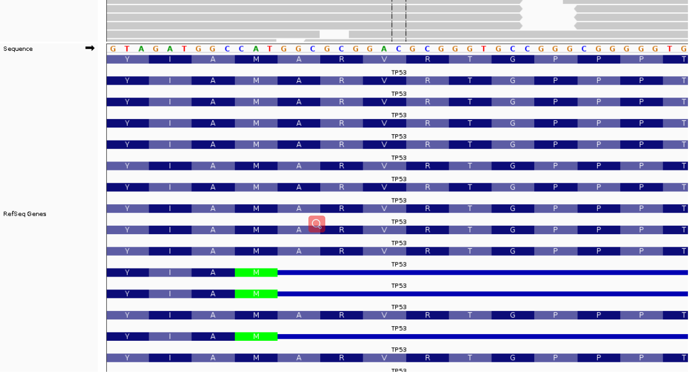The height and width of the screenshot is (373, 693).
Task: Click the red magnifier zoom icon
Action: point(316,224)
